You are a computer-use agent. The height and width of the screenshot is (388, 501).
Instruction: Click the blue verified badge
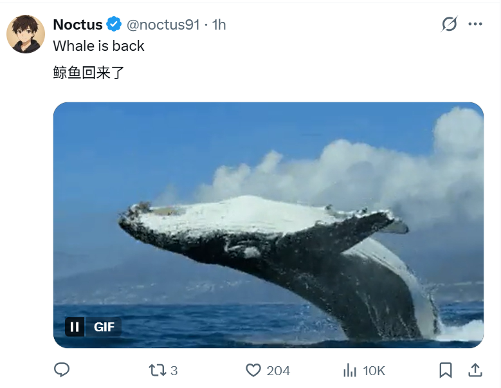tap(114, 24)
